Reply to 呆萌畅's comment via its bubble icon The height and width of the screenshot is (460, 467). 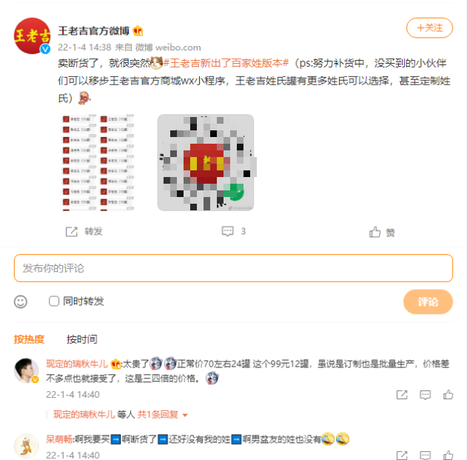(x=425, y=456)
